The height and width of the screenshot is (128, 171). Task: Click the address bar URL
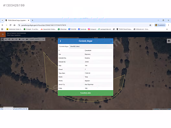(x=44, y=25)
